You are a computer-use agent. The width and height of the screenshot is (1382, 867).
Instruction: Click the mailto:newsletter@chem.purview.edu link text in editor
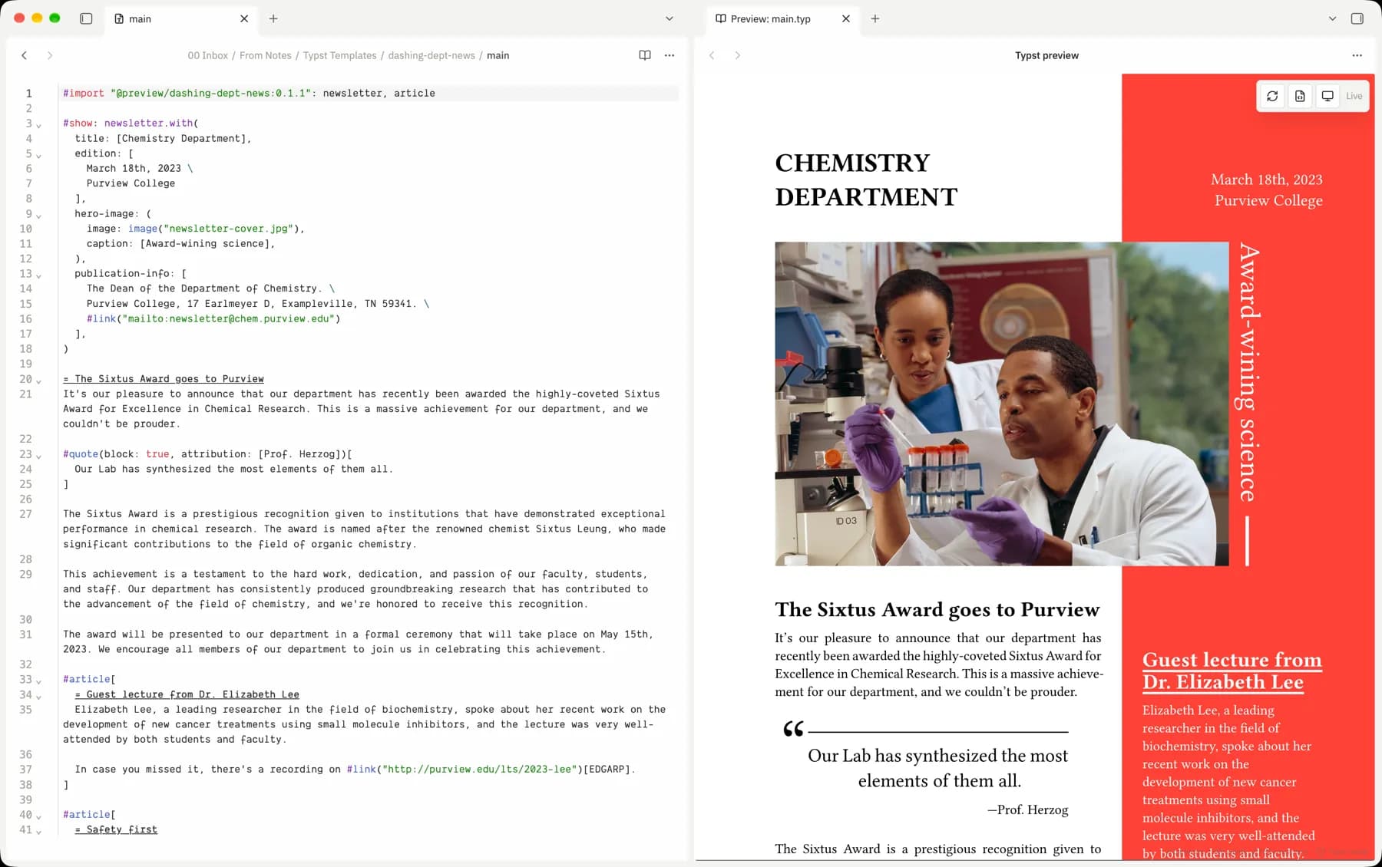[228, 318]
